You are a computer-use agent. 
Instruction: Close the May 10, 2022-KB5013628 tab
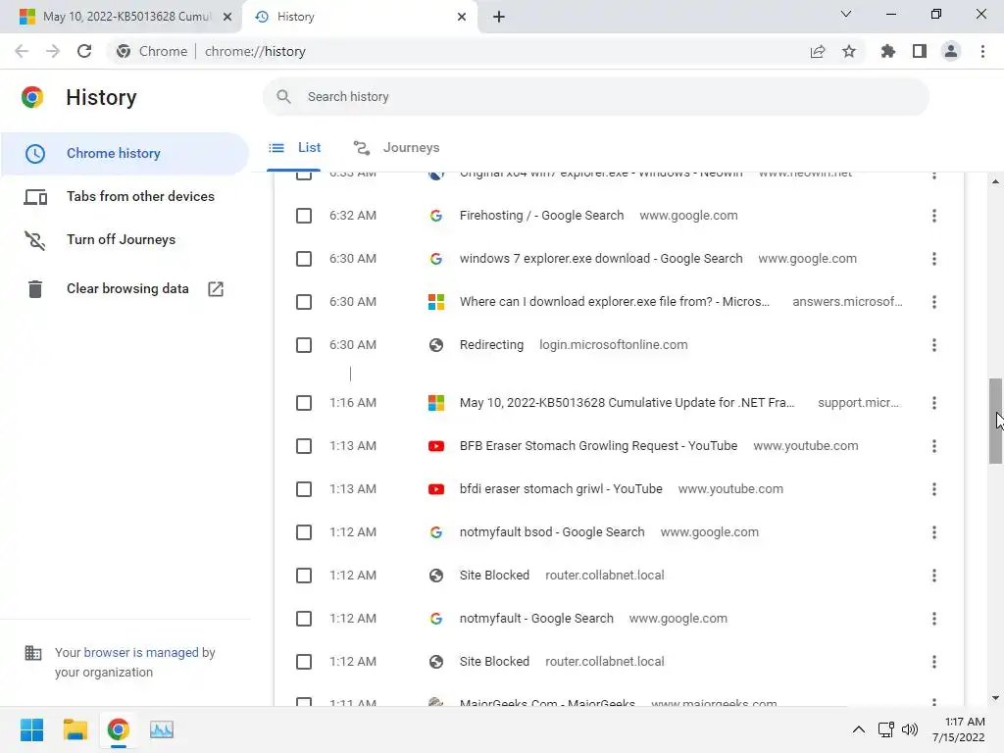227,17
